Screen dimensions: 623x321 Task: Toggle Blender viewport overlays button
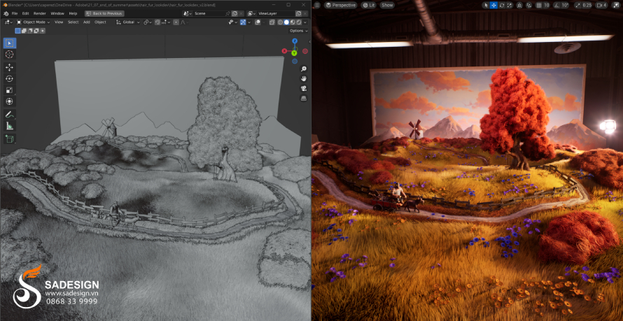click(x=258, y=22)
